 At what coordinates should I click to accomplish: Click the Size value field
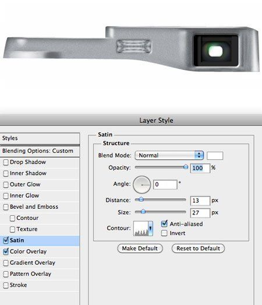[200, 213]
